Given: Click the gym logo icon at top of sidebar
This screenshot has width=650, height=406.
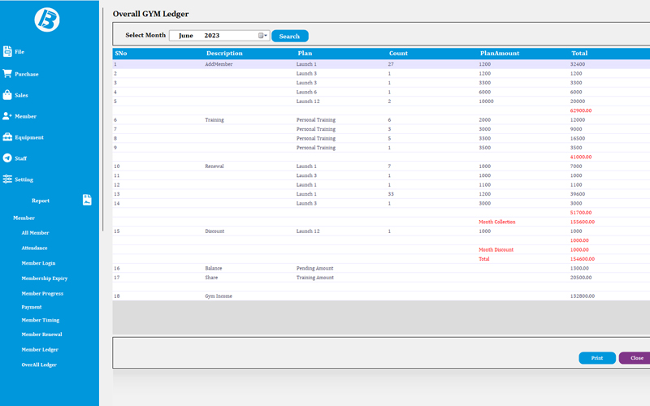Looking at the screenshot, I should point(47,19).
